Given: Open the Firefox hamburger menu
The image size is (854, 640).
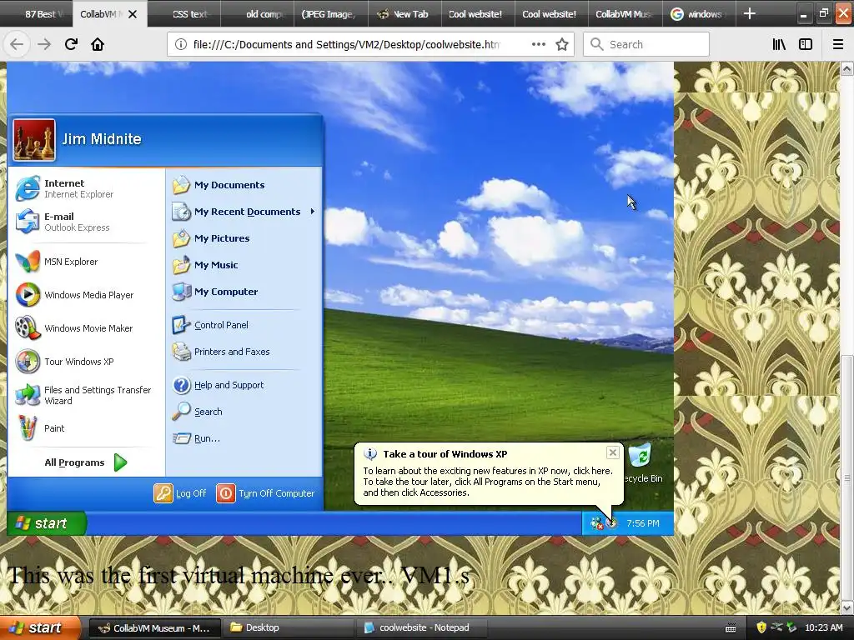Looking at the screenshot, I should click(838, 45).
